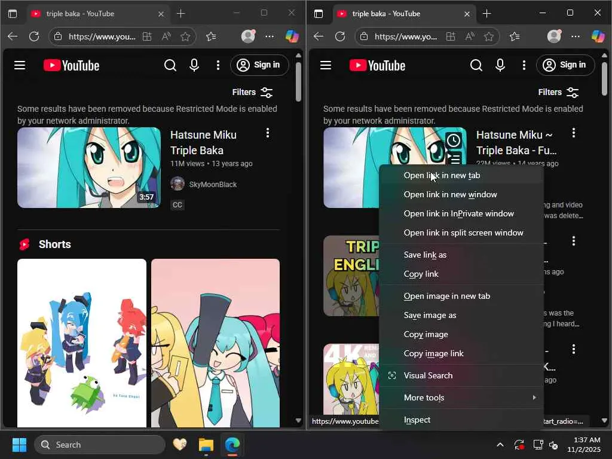Select Save image as

click(462, 316)
